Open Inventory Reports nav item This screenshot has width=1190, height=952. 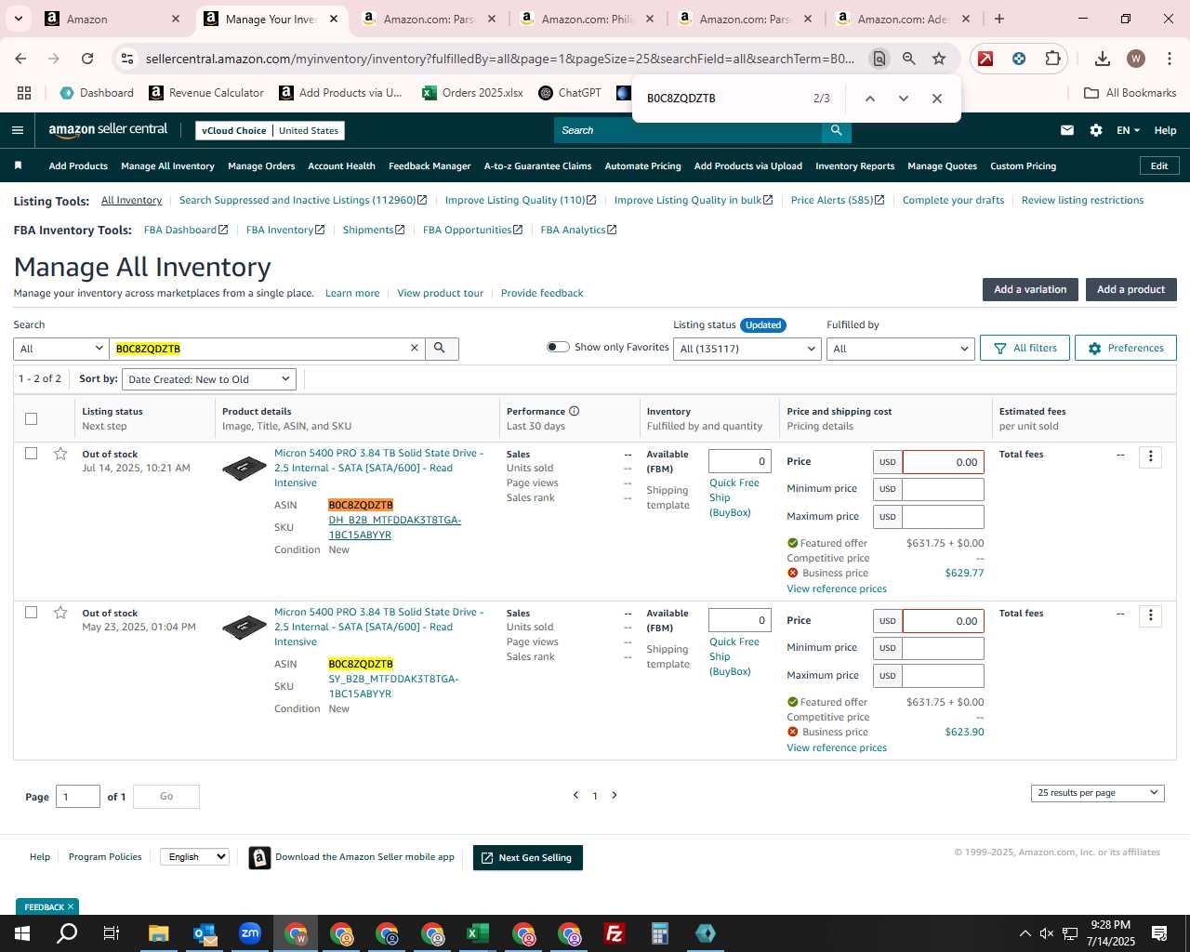854,166
